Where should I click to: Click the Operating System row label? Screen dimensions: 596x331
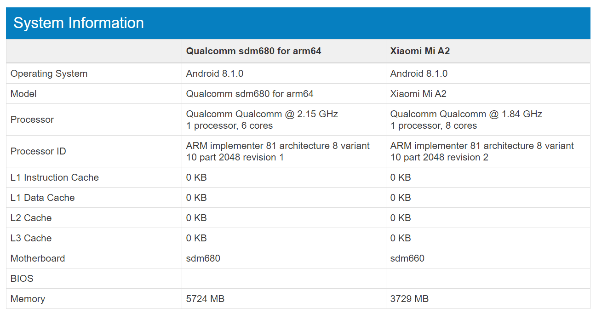49,74
